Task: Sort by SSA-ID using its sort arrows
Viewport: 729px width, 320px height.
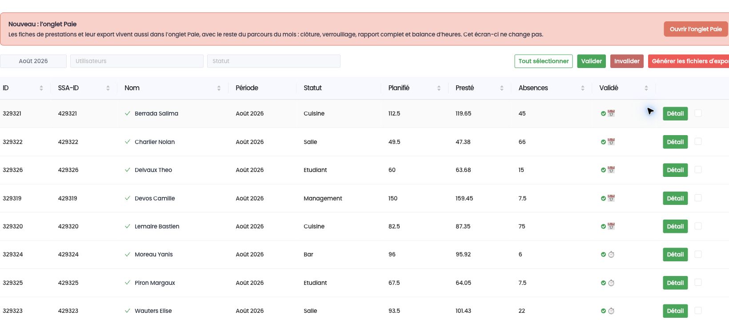Action: pos(108,88)
